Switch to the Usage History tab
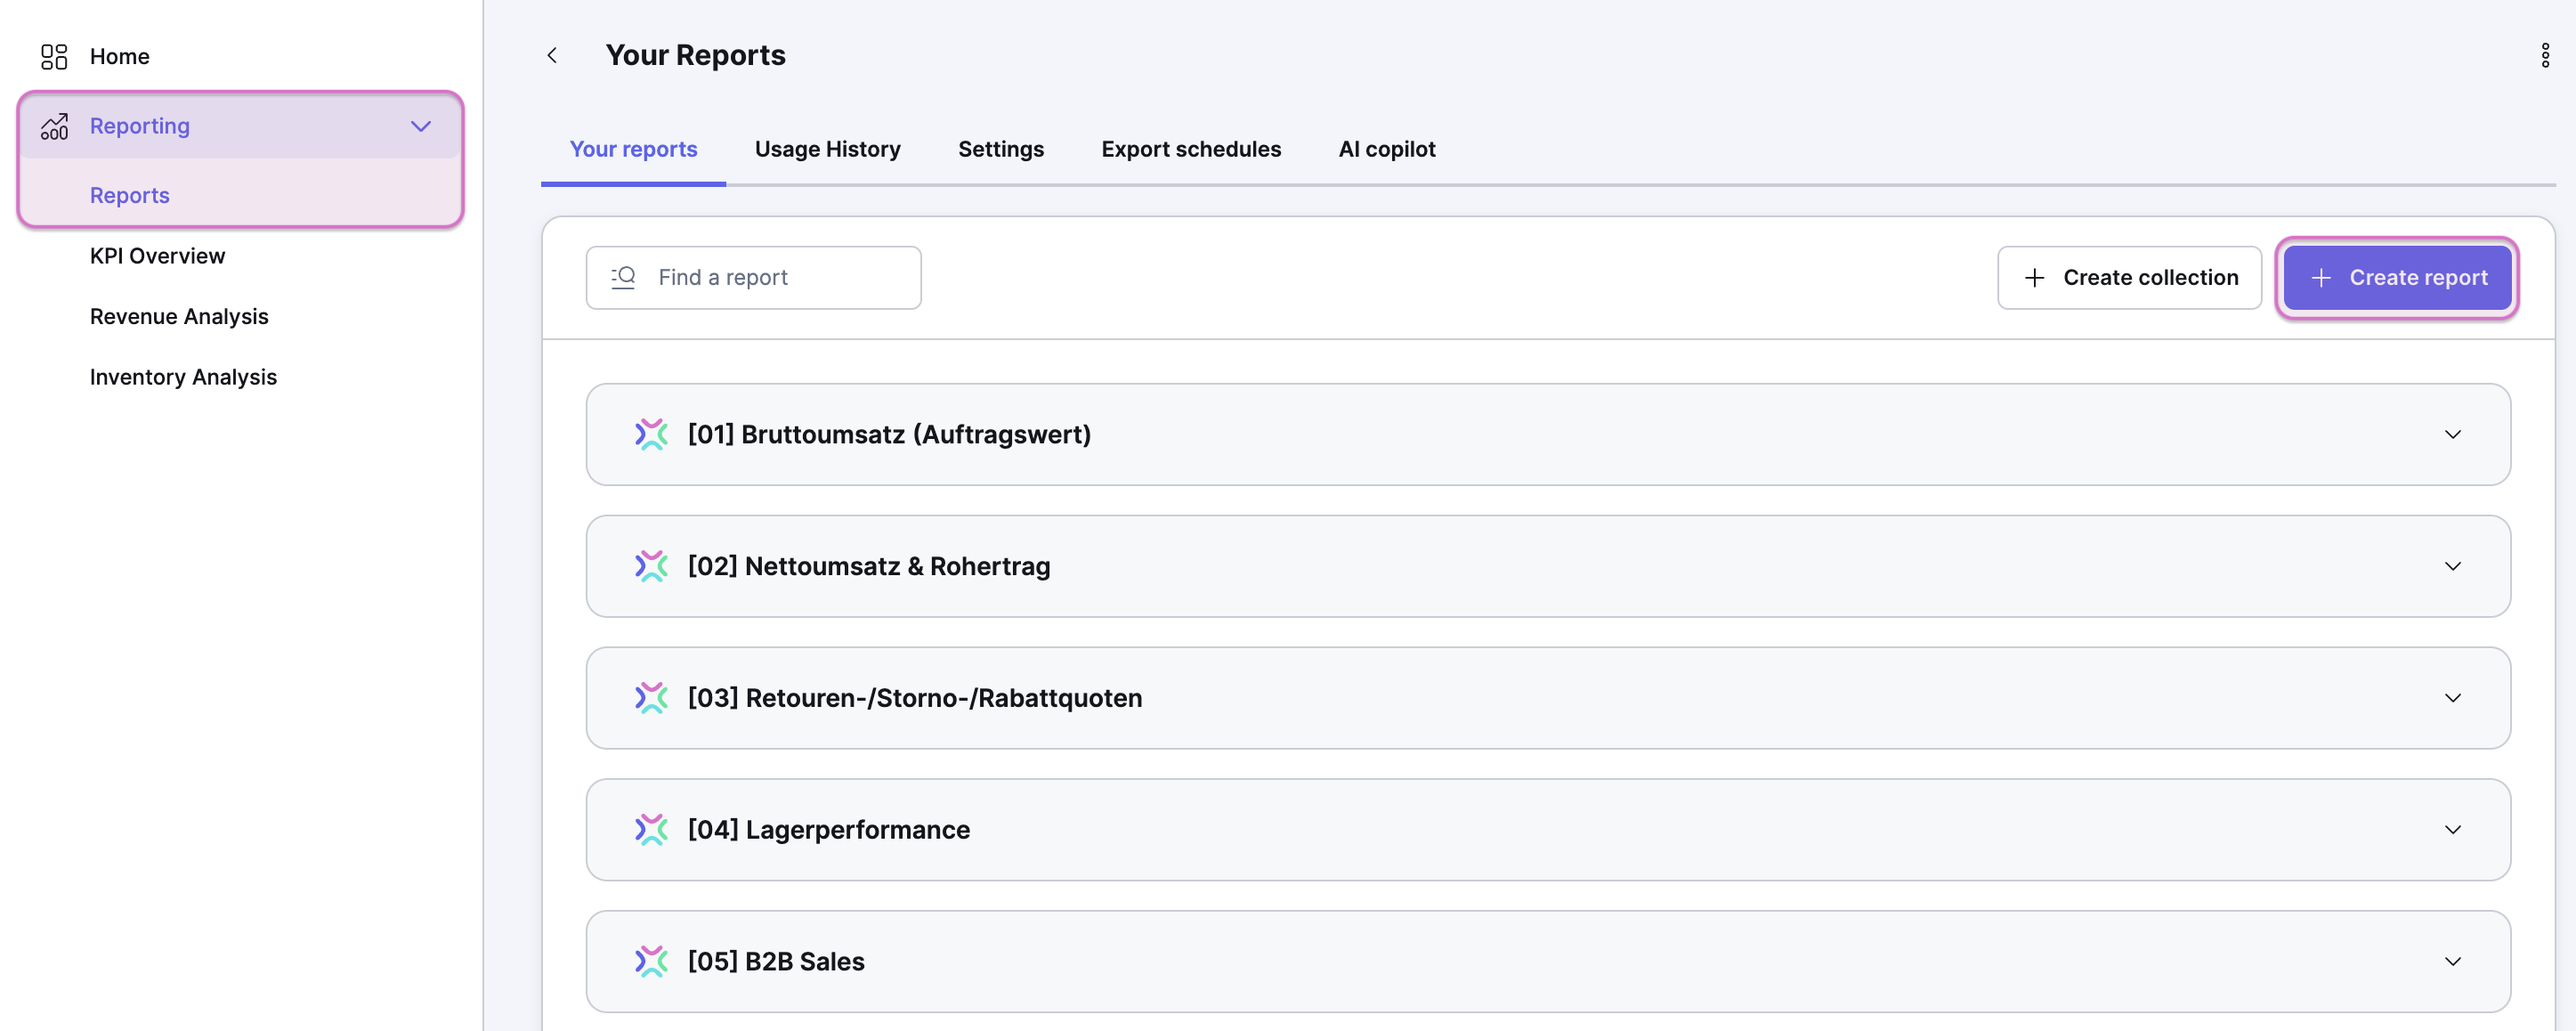 coord(827,149)
